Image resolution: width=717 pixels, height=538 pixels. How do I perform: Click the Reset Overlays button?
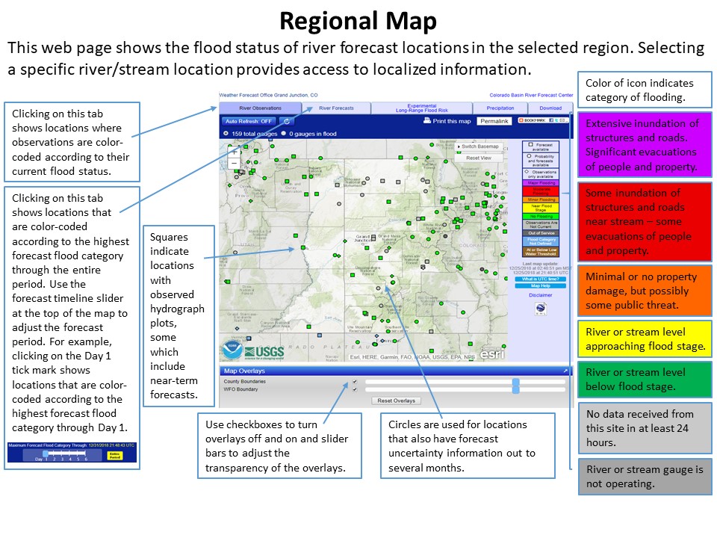tap(396, 401)
